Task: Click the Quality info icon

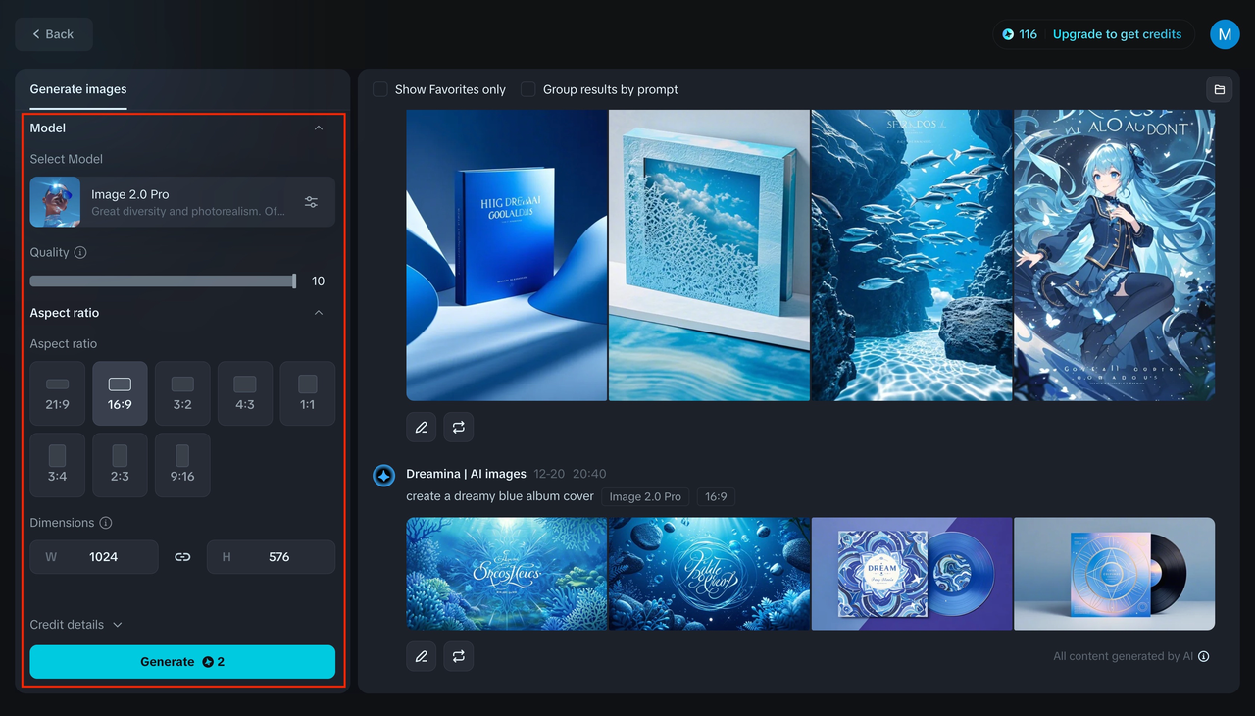Action: 80,252
